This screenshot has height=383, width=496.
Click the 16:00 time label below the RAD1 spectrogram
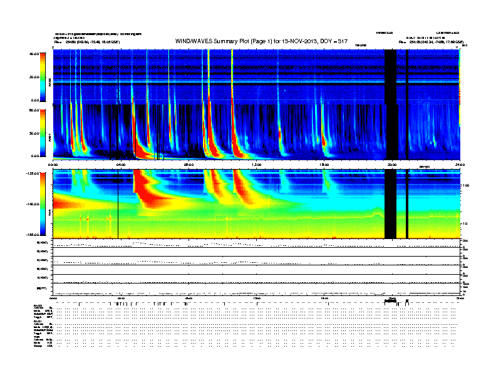click(324, 165)
